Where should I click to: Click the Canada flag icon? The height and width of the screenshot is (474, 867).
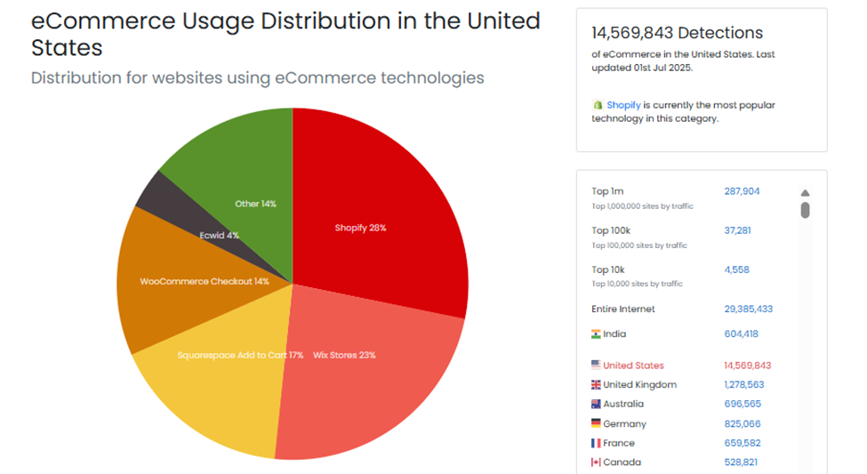point(596,462)
